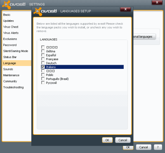The width and height of the screenshot is (165, 153).
Task: Select the čeština row label
Action: [x=51, y=51]
